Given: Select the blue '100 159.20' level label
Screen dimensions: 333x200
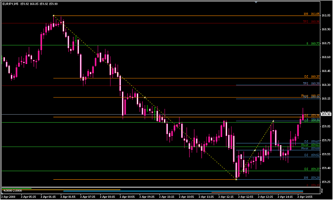Looking at the screenshot, I should point(311,178).
